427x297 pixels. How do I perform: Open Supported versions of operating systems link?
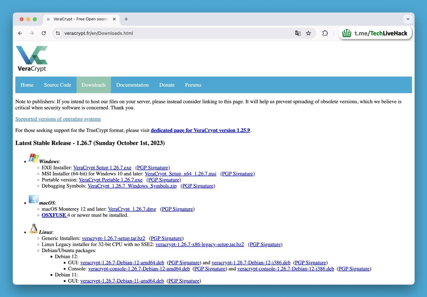click(58, 119)
